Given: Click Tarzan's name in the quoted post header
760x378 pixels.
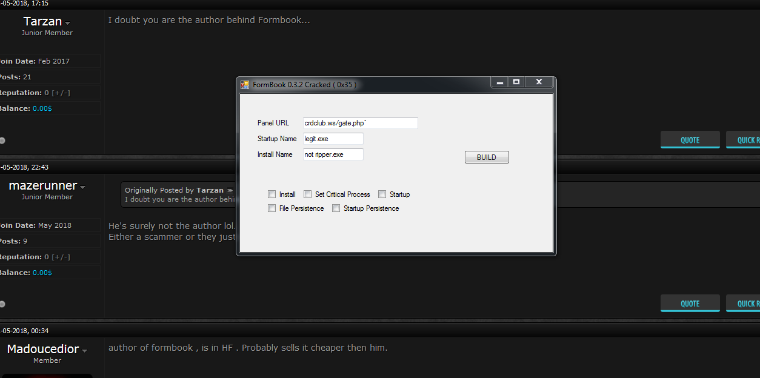Looking at the screenshot, I should pyautogui.click(x=210, y=190).
